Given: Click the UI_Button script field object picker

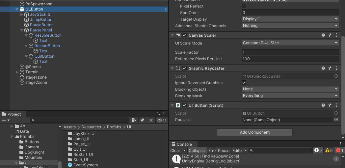Looking at the screenshot, I should coord(336,113).
